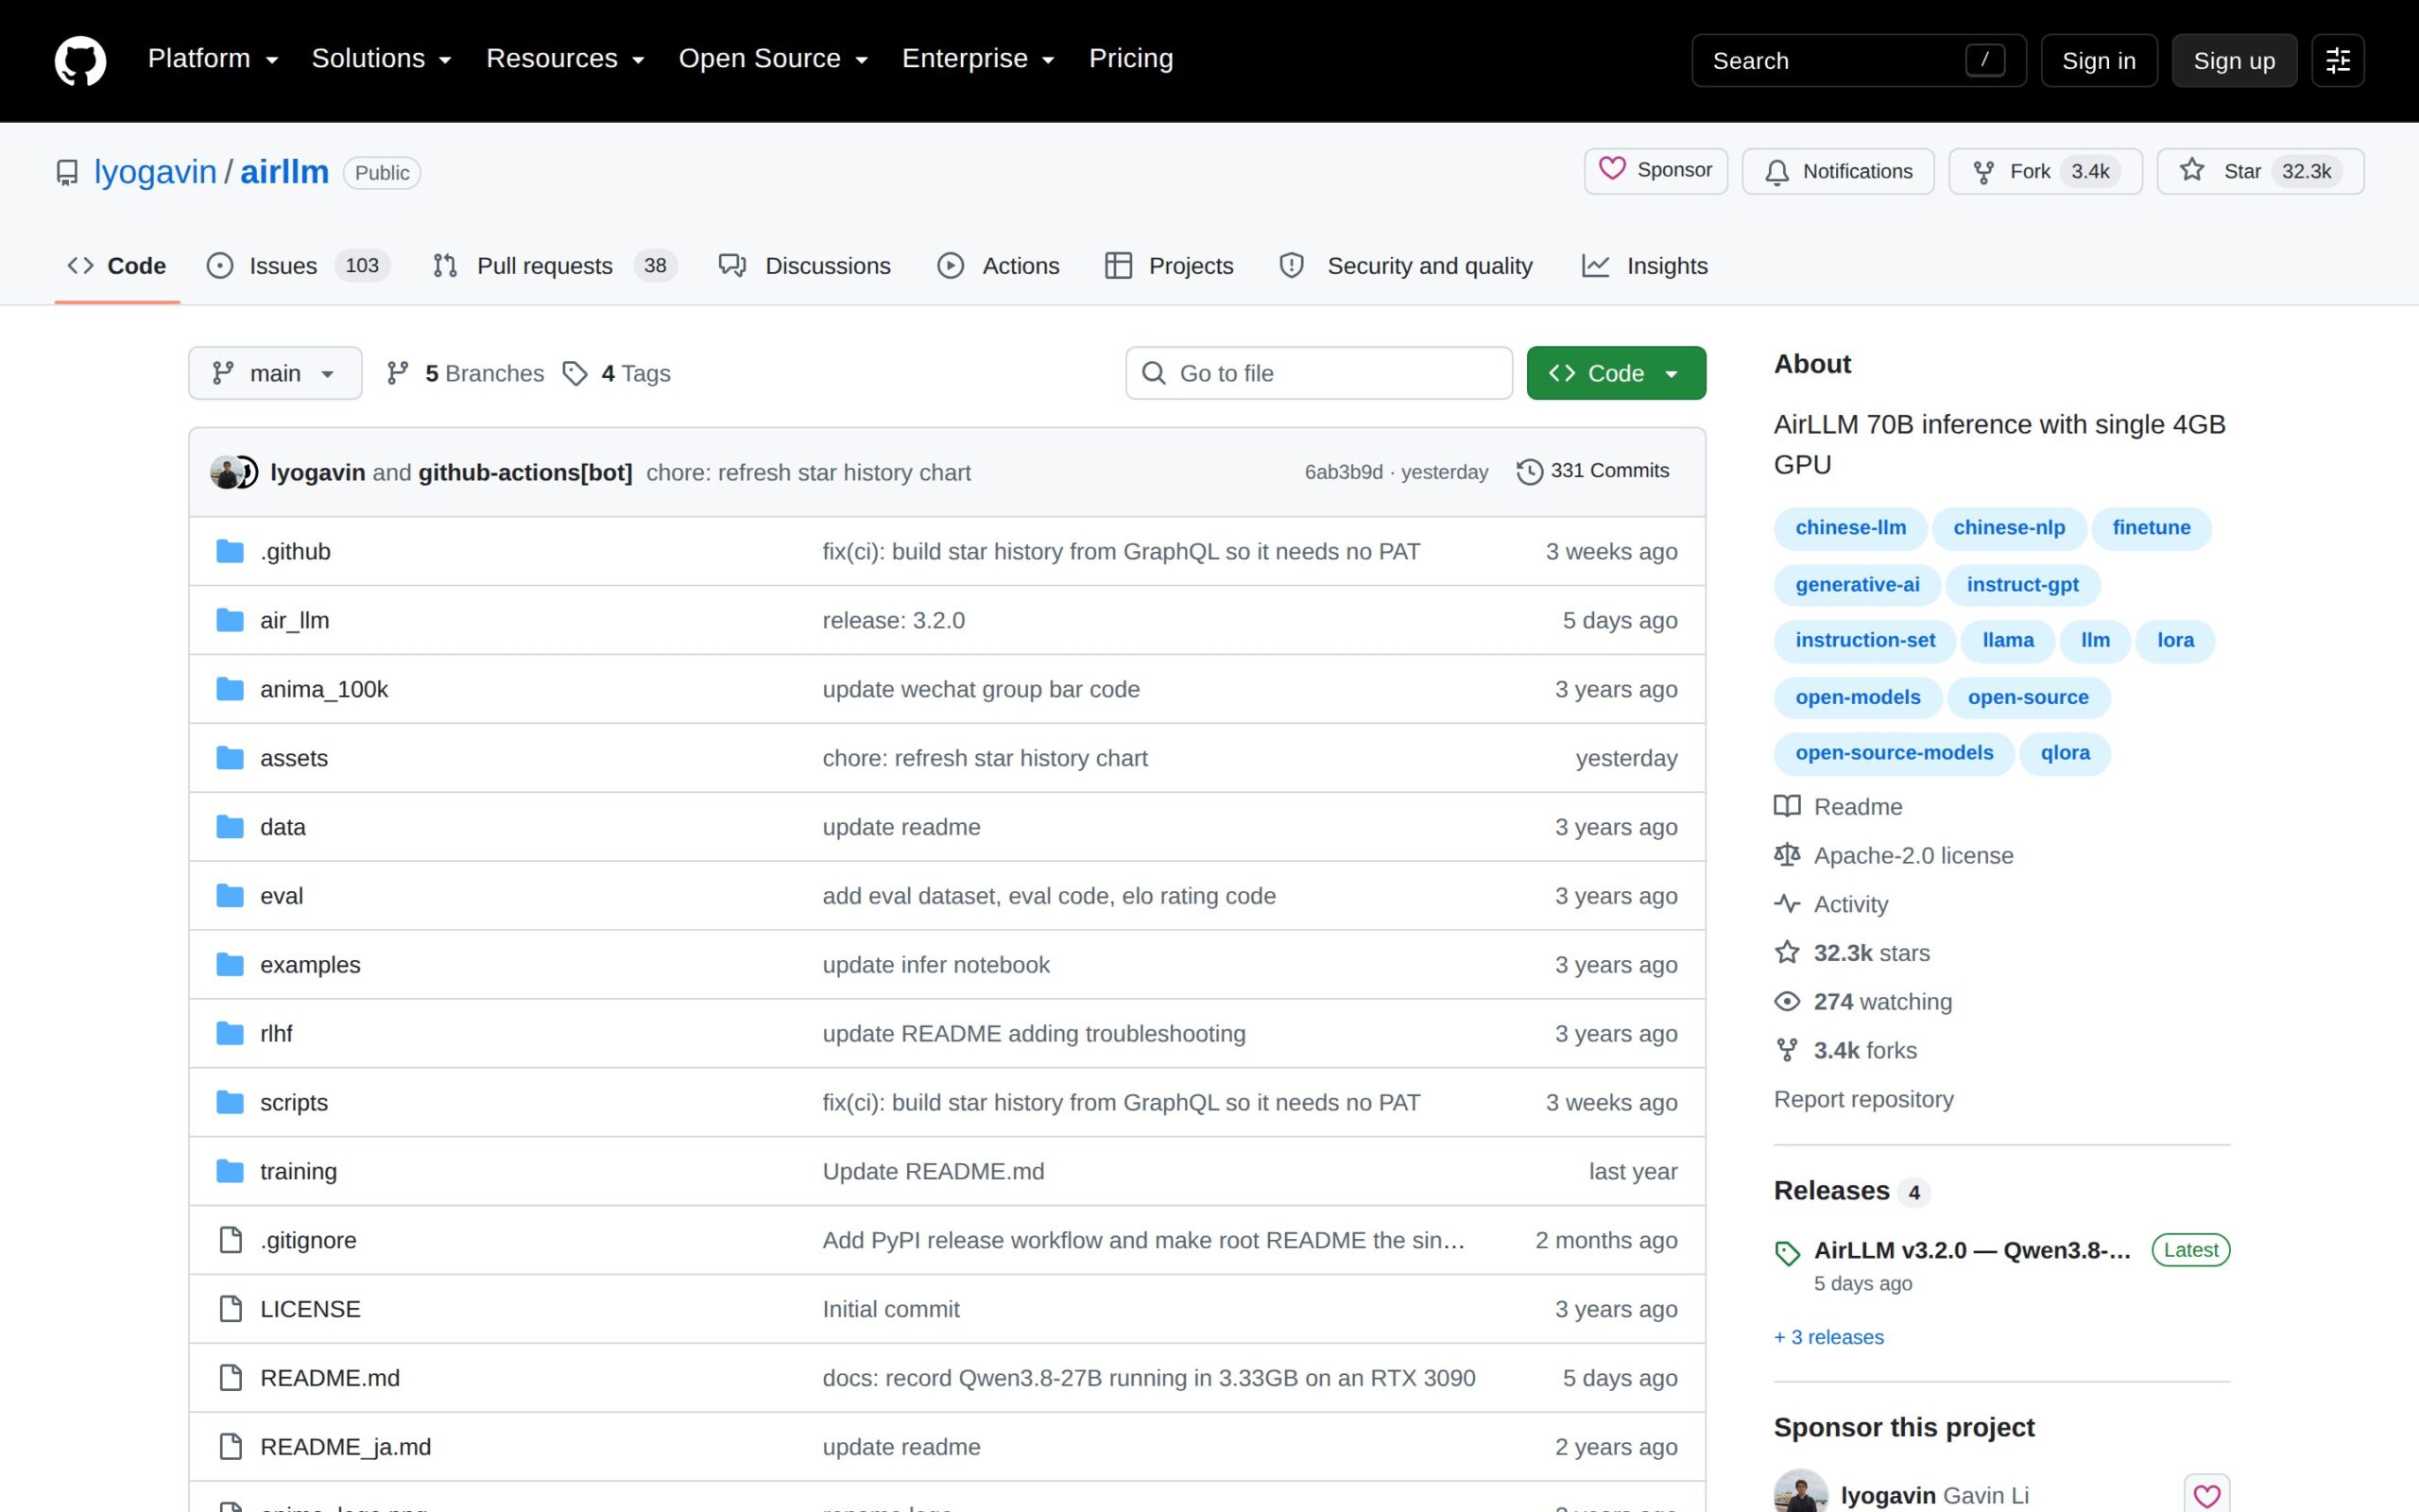Open the Pricing page

coord(1130,59)
